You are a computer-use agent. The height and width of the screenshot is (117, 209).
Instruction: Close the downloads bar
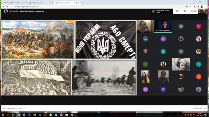pyautogui.click(x=206, y=108)
